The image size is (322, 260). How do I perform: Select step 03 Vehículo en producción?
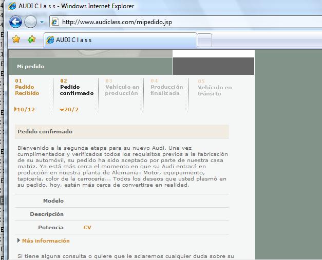[122, 87]
